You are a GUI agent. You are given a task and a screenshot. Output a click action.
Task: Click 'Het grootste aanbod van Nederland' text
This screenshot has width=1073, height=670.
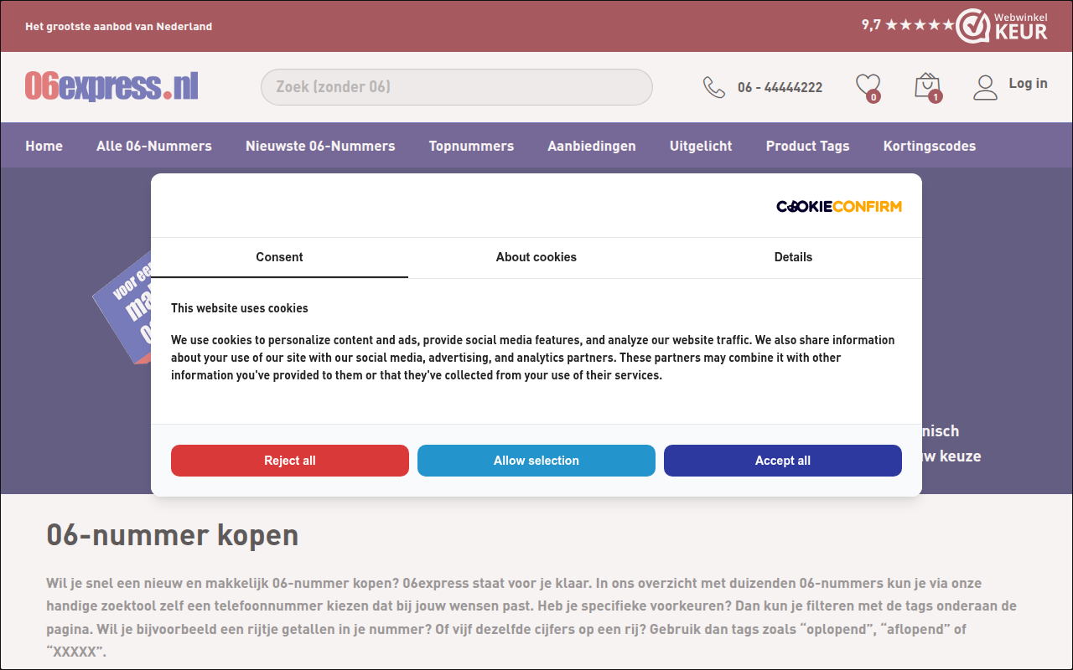coord(119,27)
